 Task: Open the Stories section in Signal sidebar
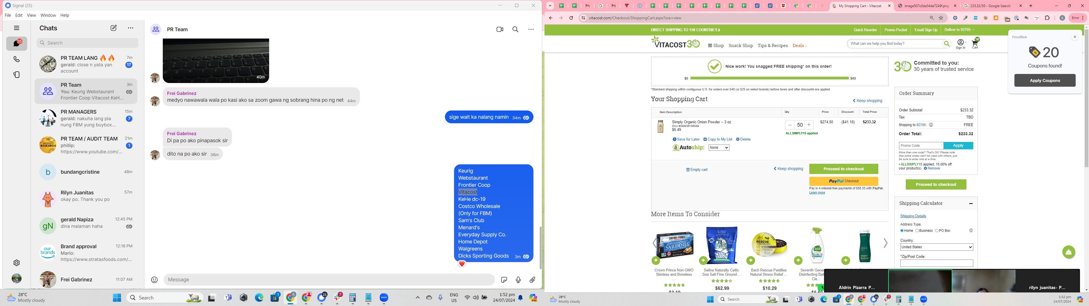click(16, 75)
